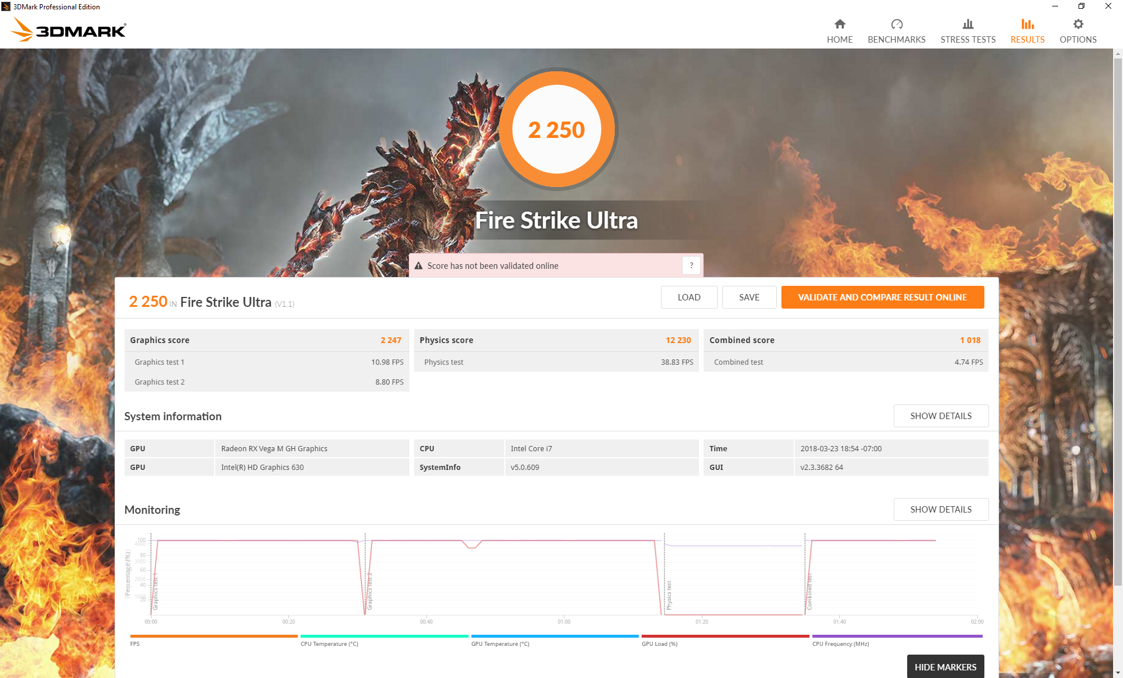This screenshot has width=1123, height=678.
Task: Toggle the FPS legend line
Action: pyautogui.click(x=213, y=636)
